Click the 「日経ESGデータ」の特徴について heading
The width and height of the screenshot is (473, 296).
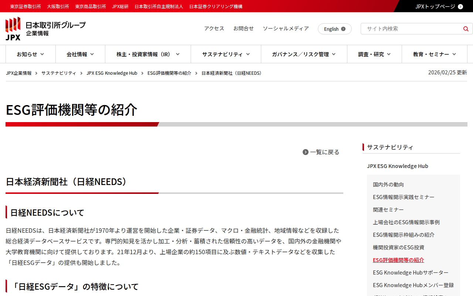tap(75, 287)
